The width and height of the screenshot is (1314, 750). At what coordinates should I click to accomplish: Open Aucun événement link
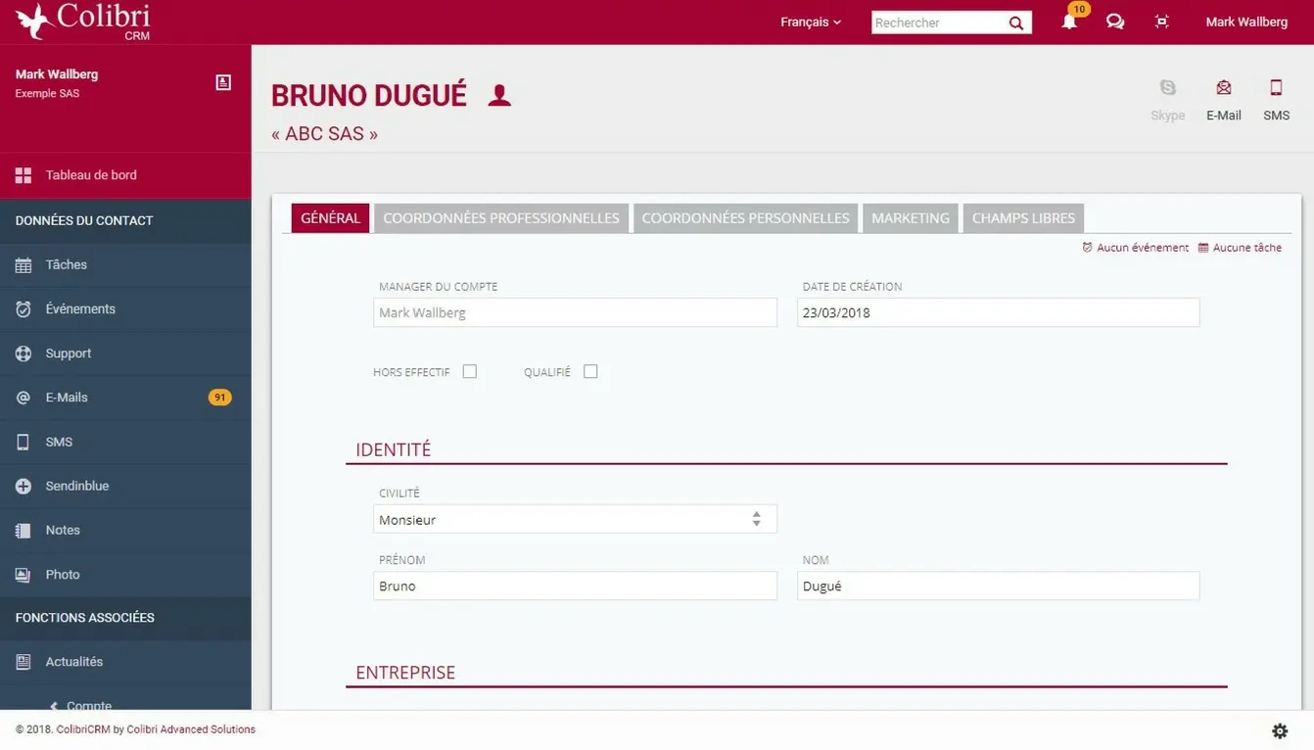click(x=1136, y=248)
